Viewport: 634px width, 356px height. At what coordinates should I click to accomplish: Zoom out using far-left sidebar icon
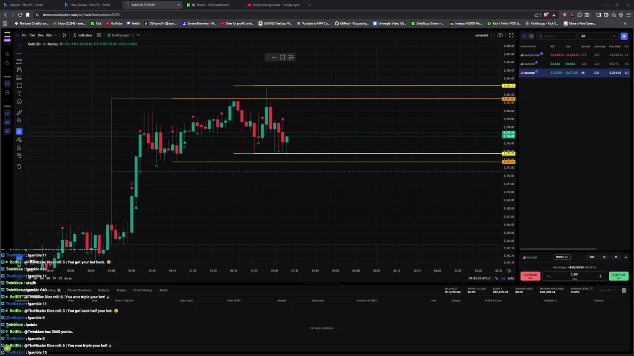[7, 63]
